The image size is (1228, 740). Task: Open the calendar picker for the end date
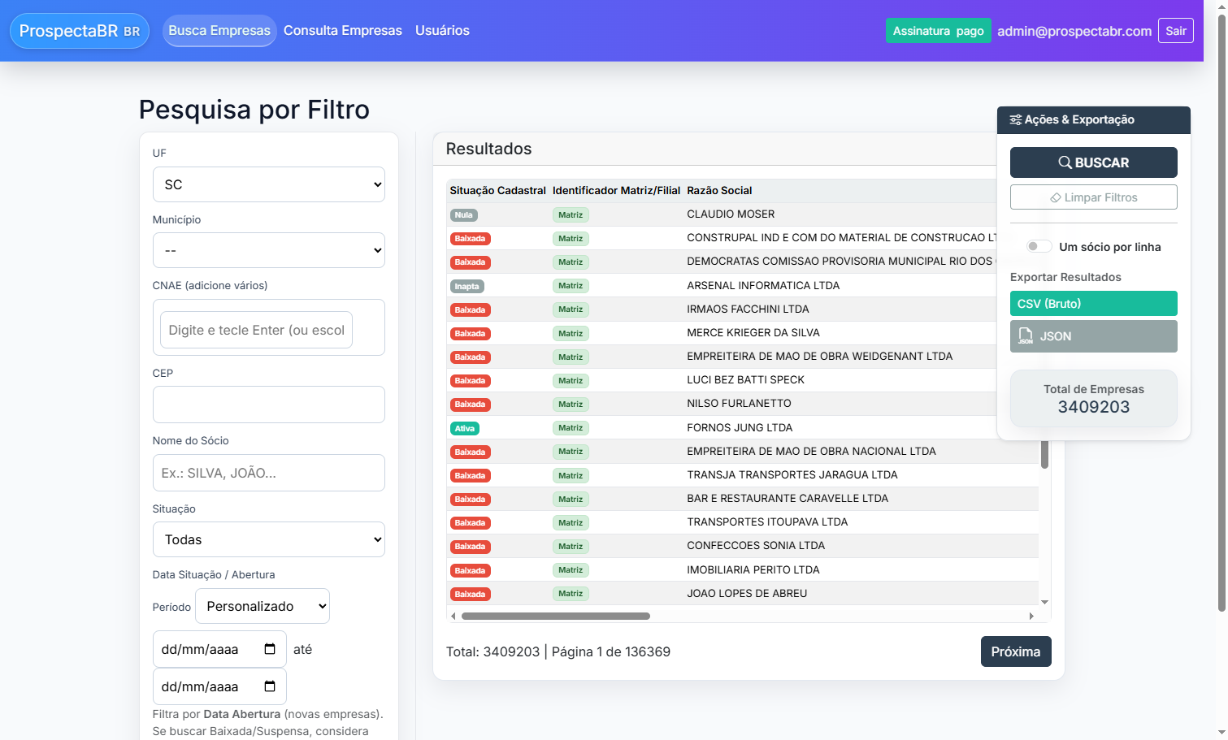271,686
